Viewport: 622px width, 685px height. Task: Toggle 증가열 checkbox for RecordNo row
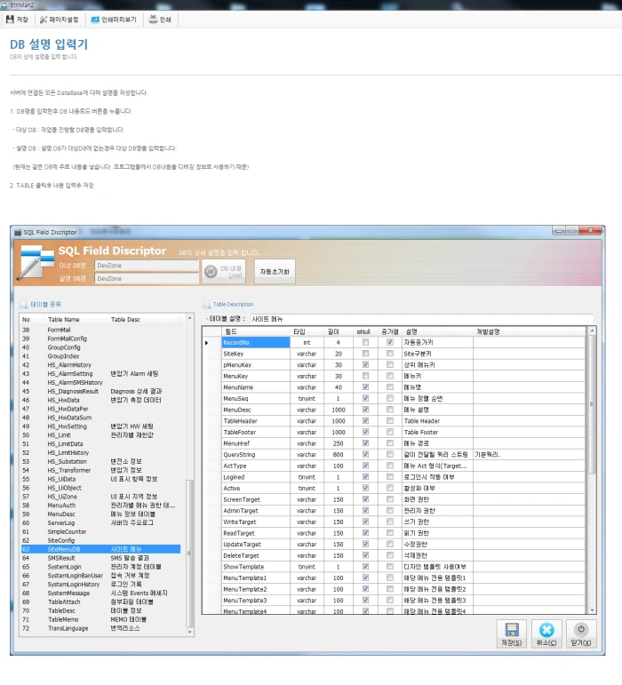click(390, 343)
